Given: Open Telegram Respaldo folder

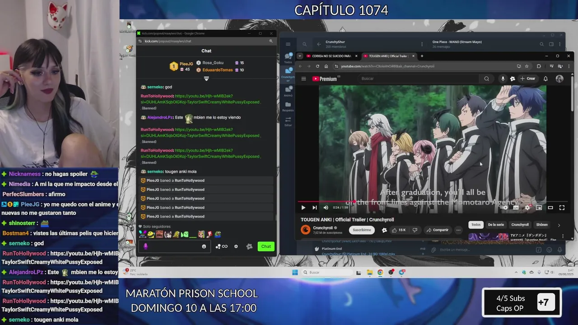Looking at the screenshot, I should (x=288, y=107).
